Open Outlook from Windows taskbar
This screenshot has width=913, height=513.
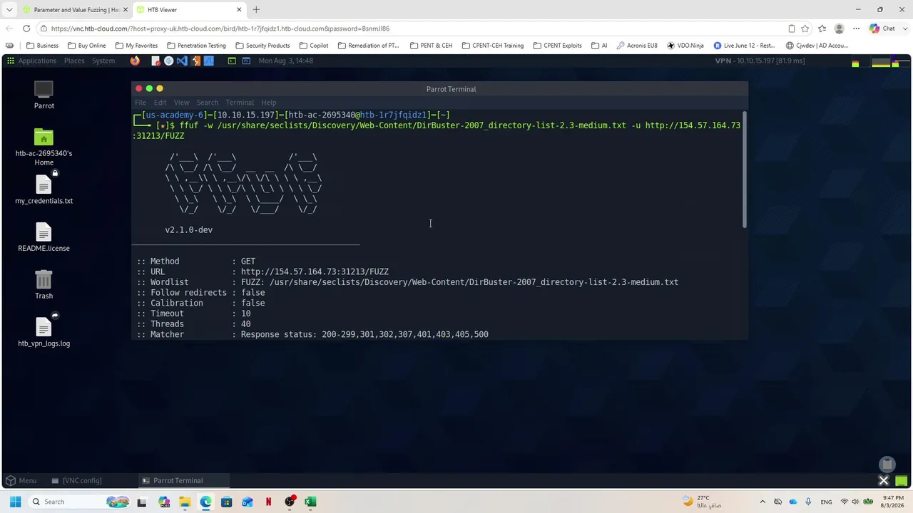tap(248, 502)
